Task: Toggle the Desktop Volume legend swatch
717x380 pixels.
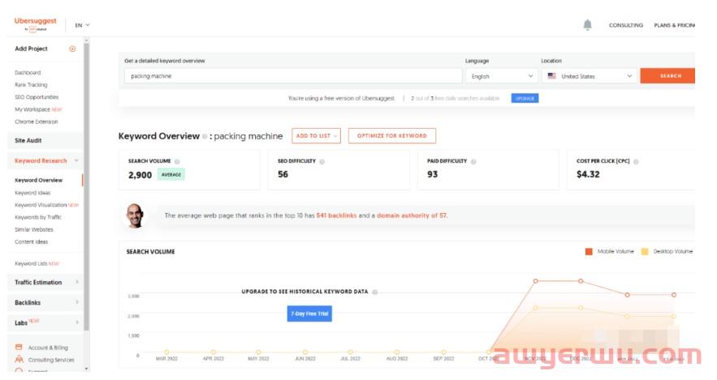Action: pyautogui.click(x=646, y=251)
